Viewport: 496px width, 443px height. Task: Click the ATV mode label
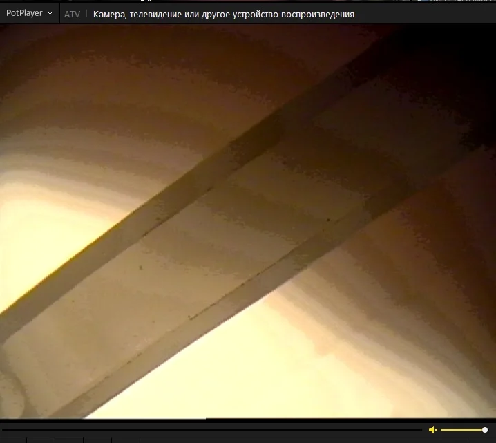point(72,15)
